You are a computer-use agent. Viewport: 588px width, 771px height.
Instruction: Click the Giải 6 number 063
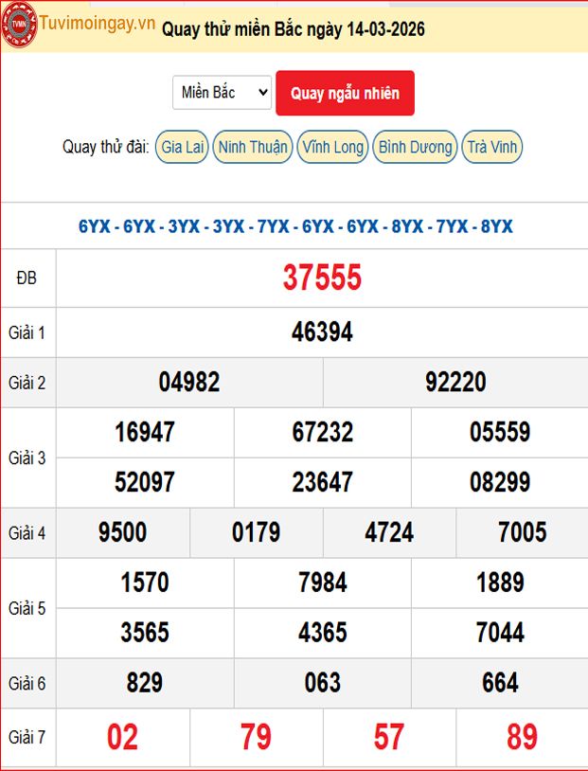322,683
